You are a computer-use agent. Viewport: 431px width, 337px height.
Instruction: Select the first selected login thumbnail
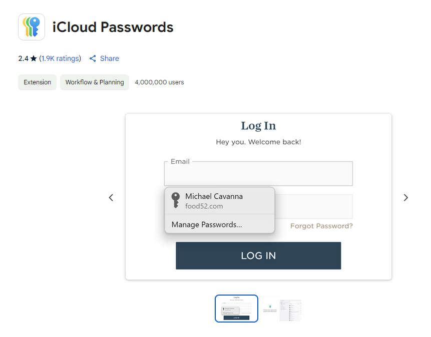[x=236, y=309]
